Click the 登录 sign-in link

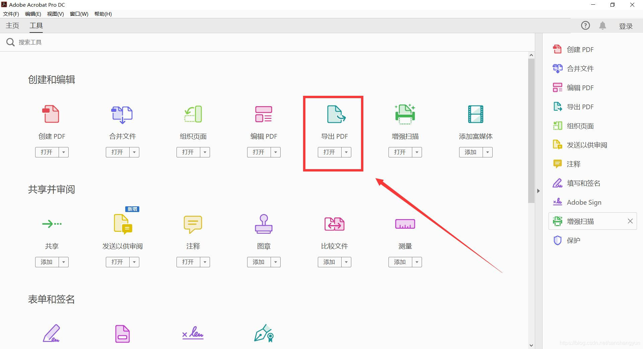(626, 26)
